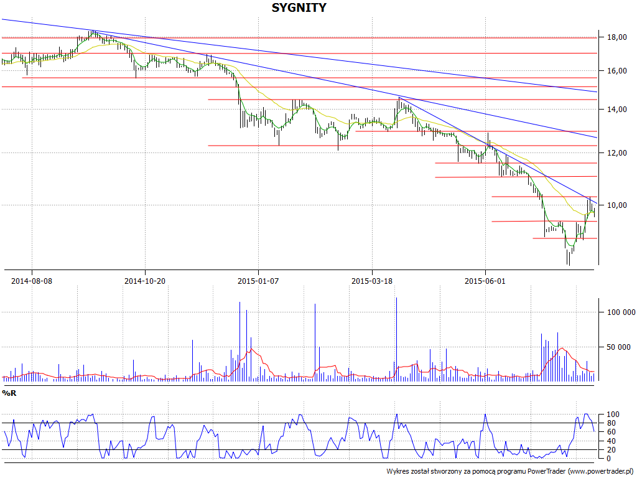Click the 18,00 price axis label
Viewport: 637px width, 478px height.
616,37
